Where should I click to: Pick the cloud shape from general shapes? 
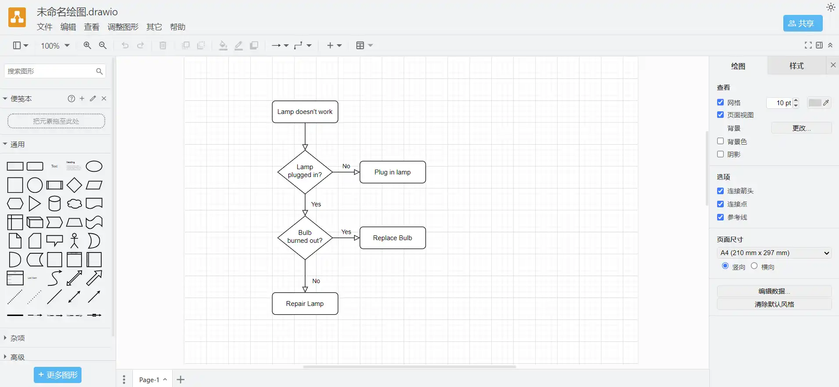click(74, 204)
